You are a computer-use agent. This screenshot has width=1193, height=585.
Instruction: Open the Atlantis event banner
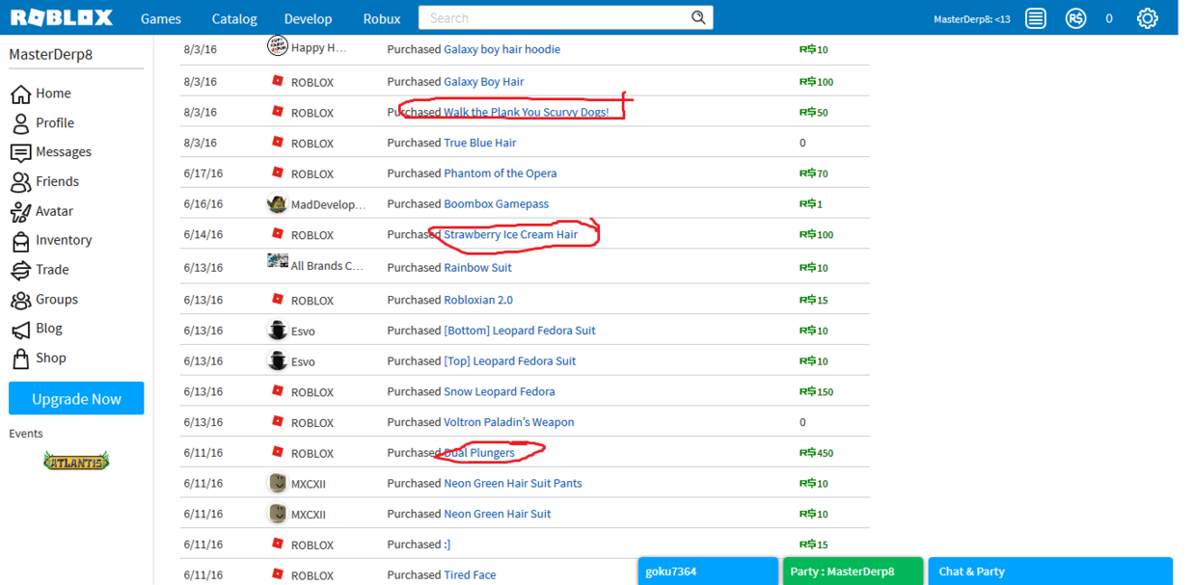point(76,461)
